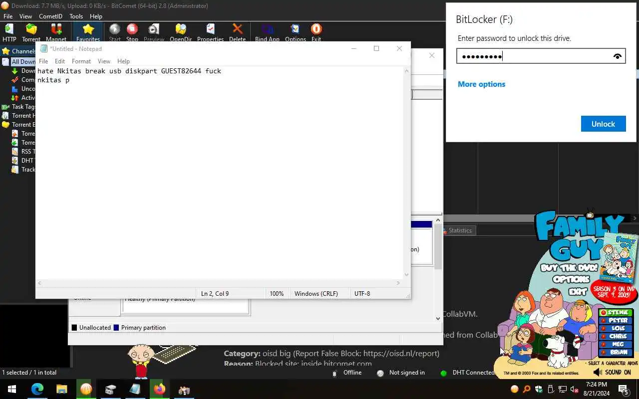Select the Peter character button
The image size is (639, 399).
pyautogui.click(x=616, y=321)
